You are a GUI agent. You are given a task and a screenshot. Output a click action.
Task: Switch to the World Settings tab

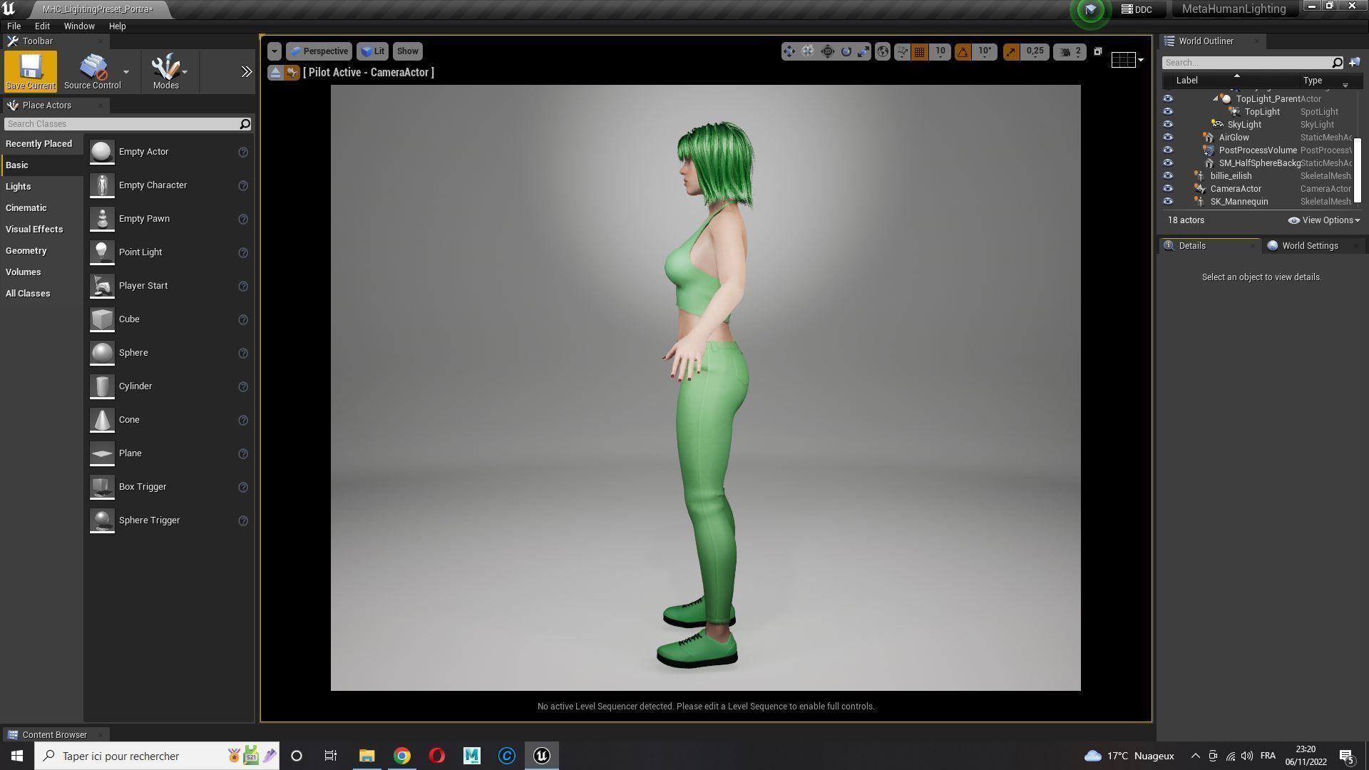pyautogui.click(x=1309, y=246)
